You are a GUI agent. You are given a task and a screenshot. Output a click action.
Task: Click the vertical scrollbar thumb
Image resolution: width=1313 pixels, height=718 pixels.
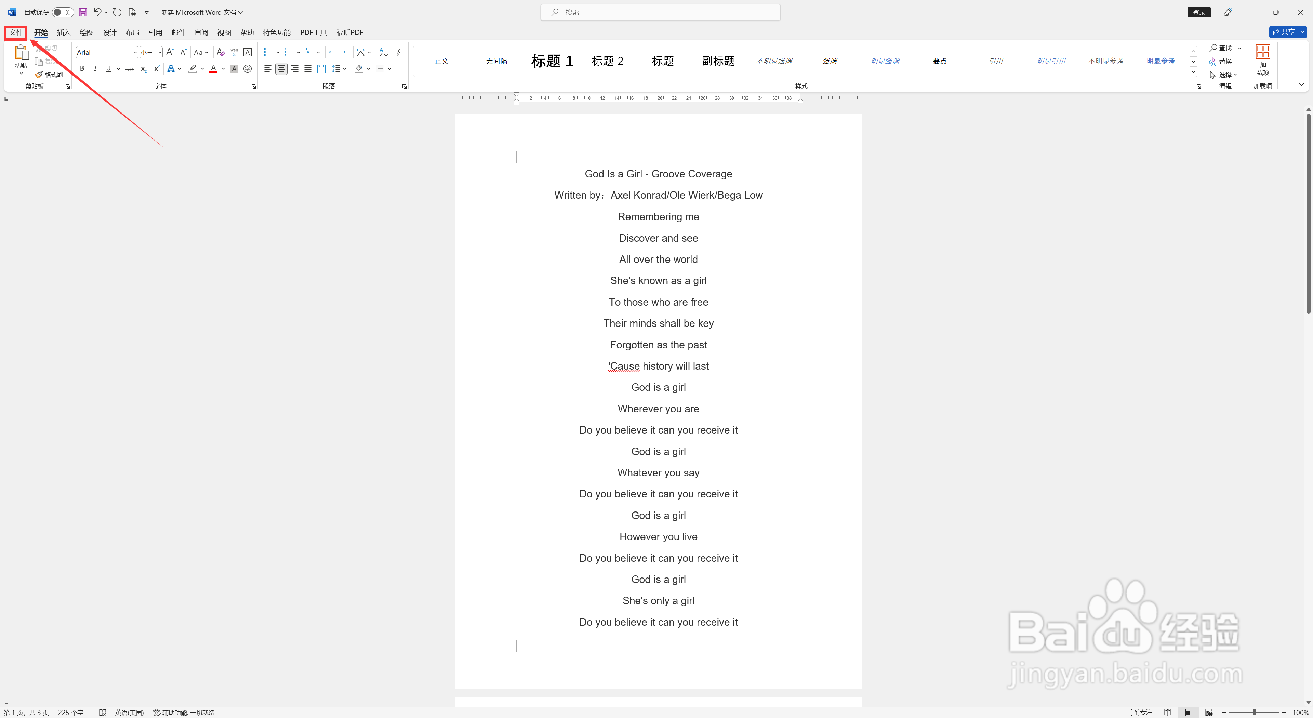point(1308,214)
